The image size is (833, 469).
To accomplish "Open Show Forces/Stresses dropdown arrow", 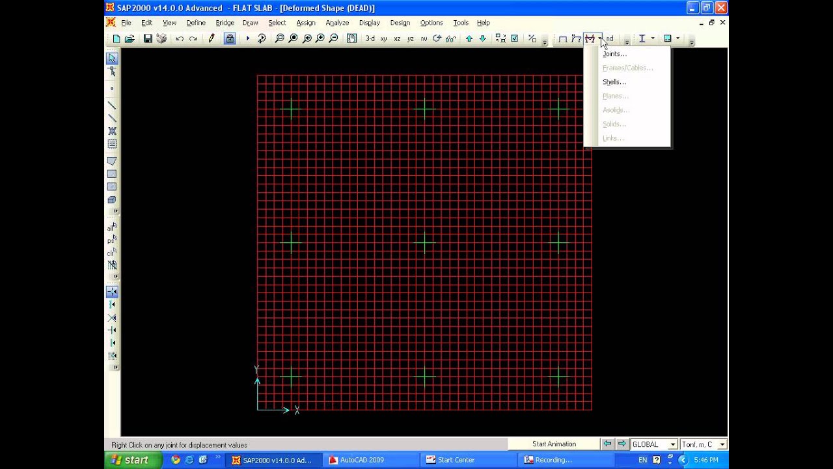I will [600, 39].
